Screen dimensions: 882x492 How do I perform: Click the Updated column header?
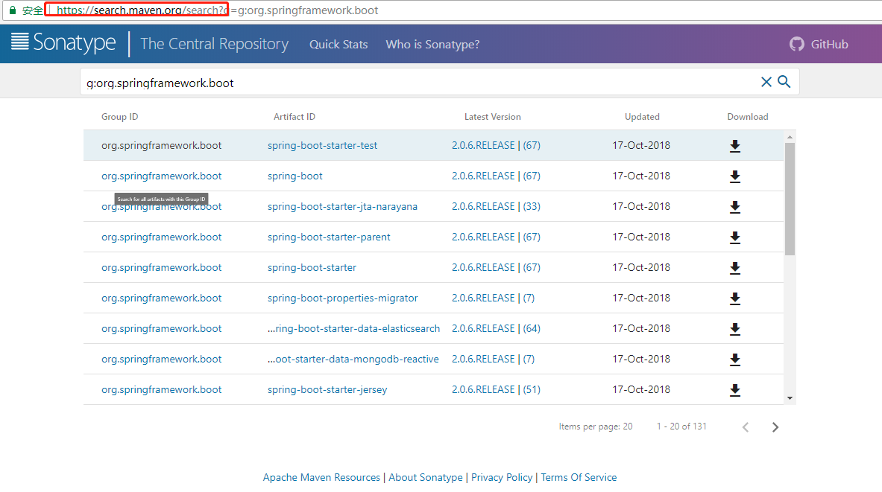[642, 117]
